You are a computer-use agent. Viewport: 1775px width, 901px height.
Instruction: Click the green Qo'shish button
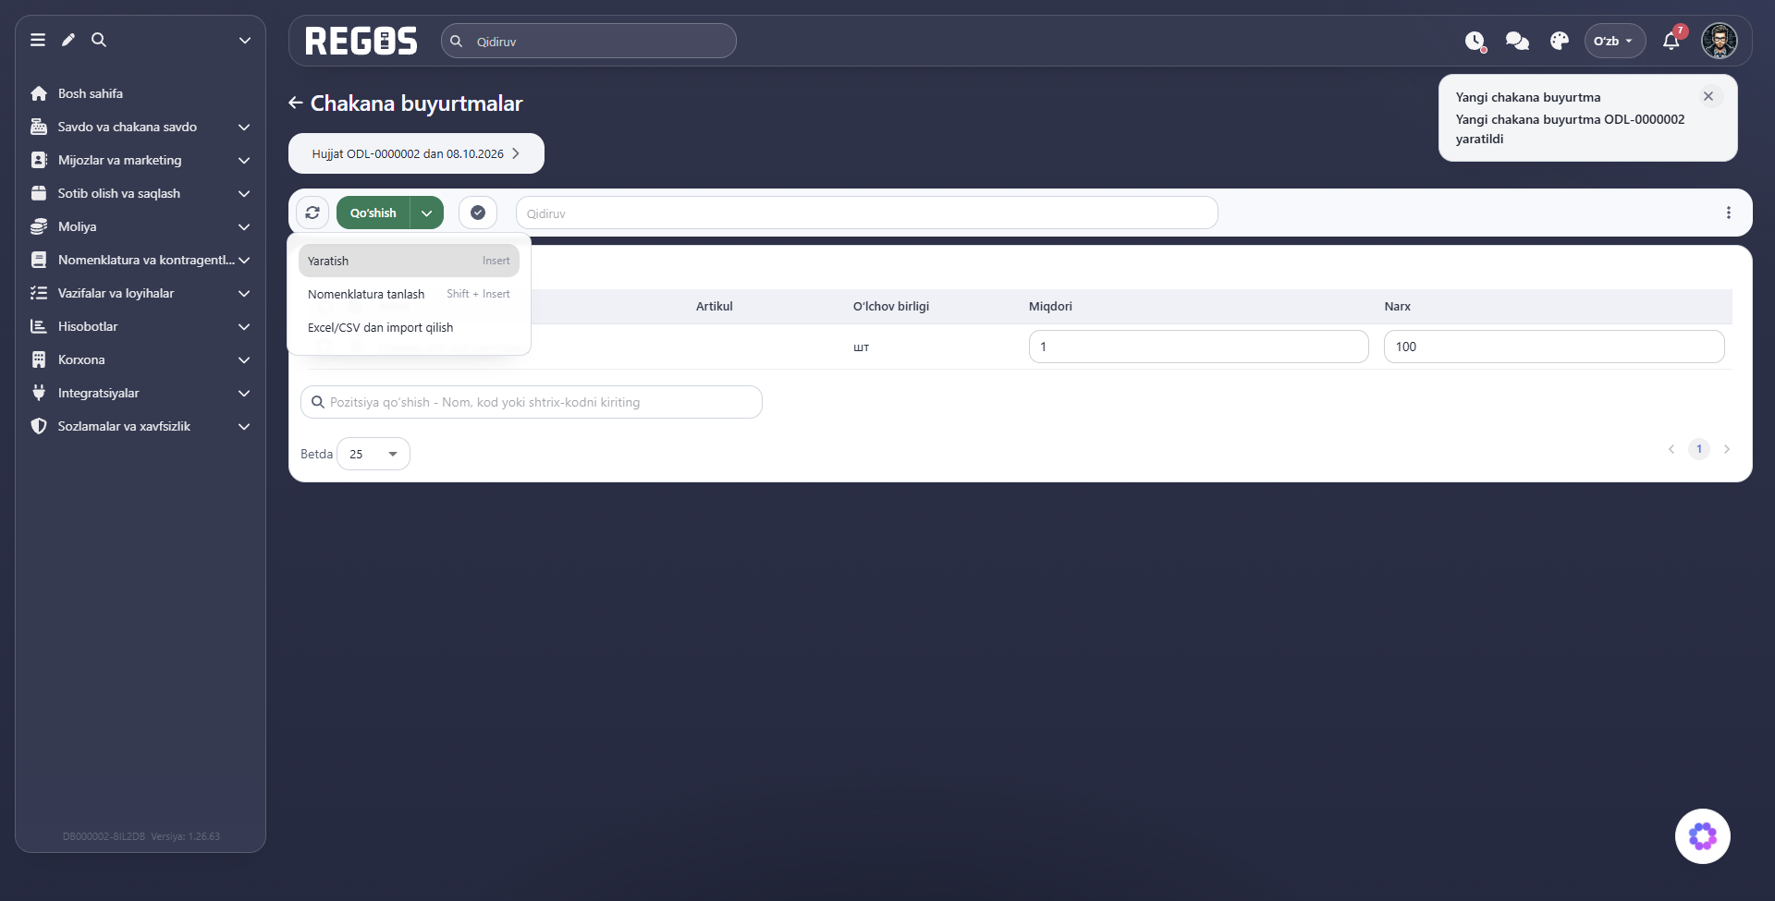(373, 213)
